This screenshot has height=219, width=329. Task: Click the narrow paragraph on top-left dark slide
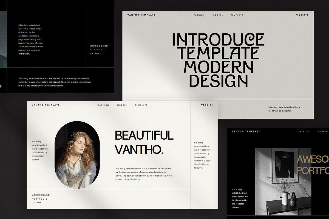pyautogui.click(x=30, y=39)
